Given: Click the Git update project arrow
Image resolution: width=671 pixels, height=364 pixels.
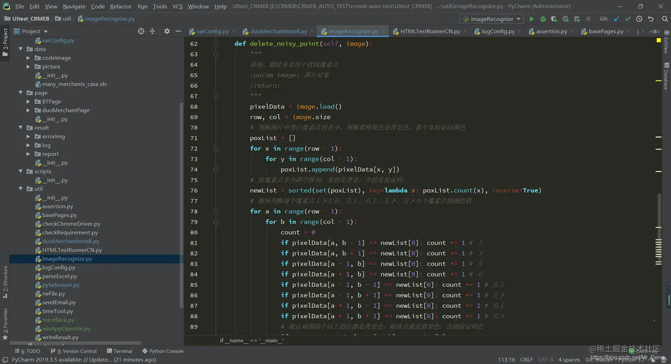Looking at the screenshot, I should pyautogui.click(x=616, y=19).
